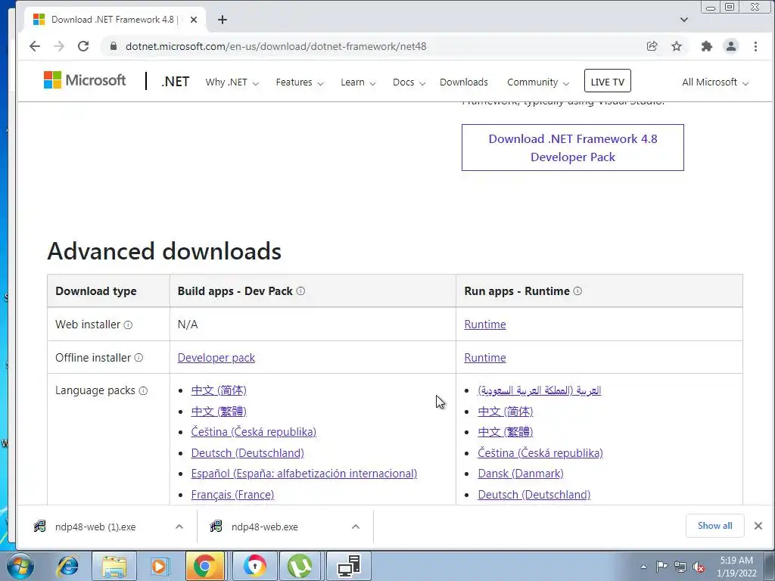Select Runtime 中文 (简体) language pack
775x581 pixels.
[x=505, y=412]
